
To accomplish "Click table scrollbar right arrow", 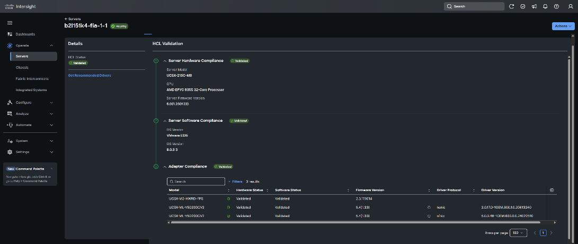I will tap(555, 222).
